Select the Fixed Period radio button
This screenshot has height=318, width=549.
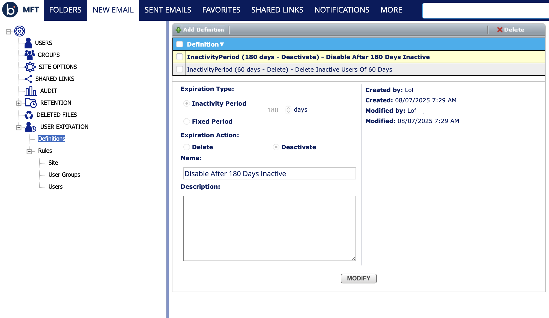coord(187,121)
